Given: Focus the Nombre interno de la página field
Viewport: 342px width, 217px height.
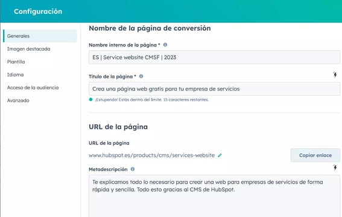Looking at the screenshot, I should pyautogui.click(x=214, y=57).
